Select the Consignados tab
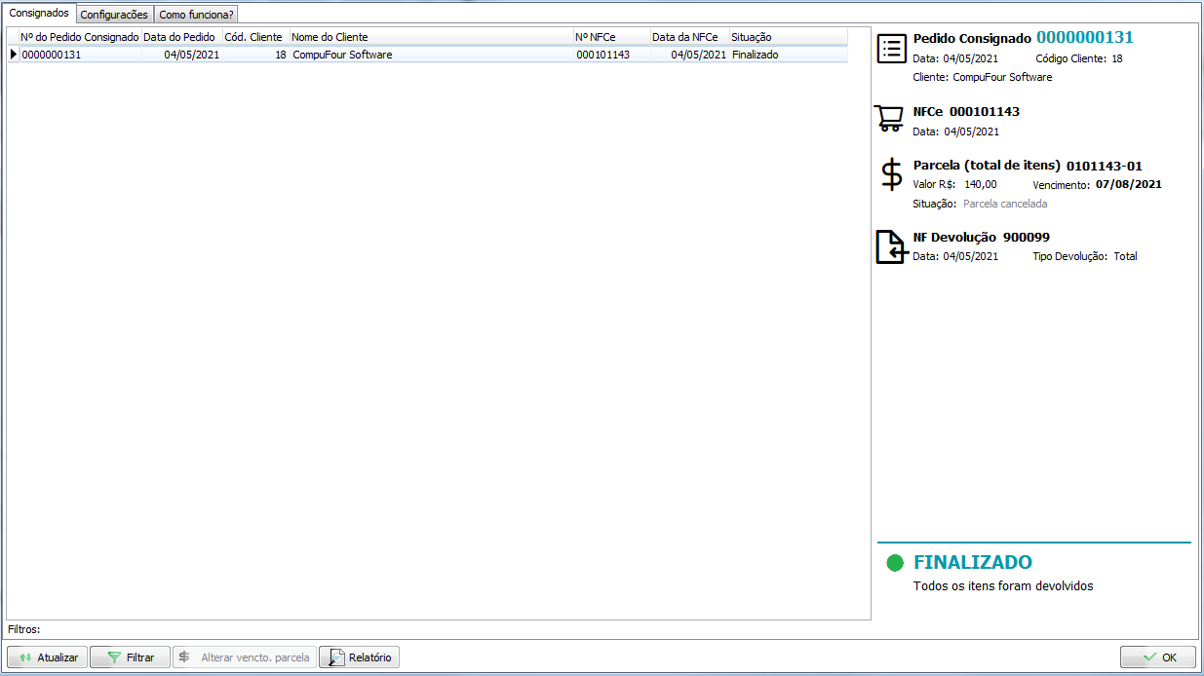The height and width of the screenshot is (676, 1204). (x=39, y=14)
